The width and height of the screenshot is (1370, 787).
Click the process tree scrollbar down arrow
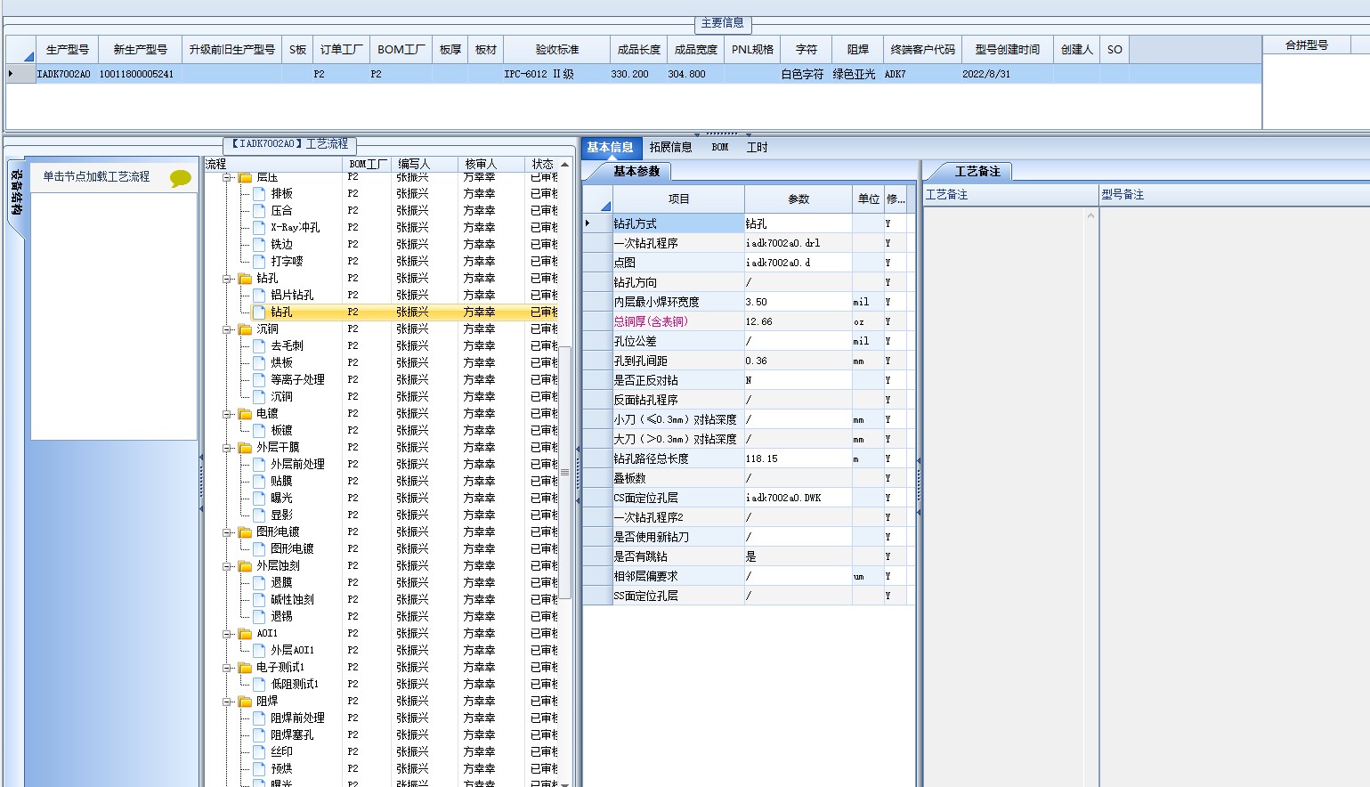(x=564, y=783)
